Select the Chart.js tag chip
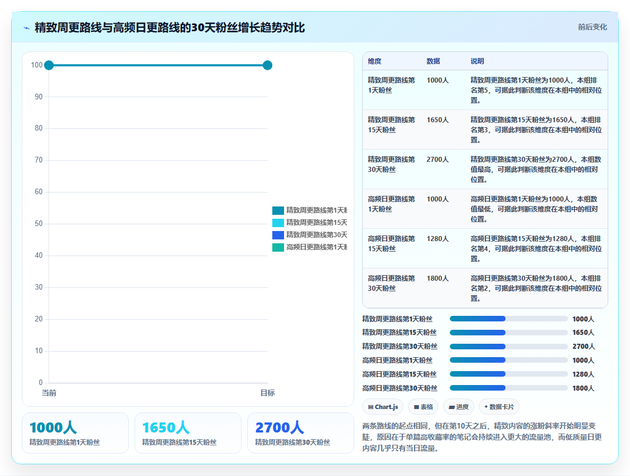This screenshot has width=630, height=476. pos(383,407)
